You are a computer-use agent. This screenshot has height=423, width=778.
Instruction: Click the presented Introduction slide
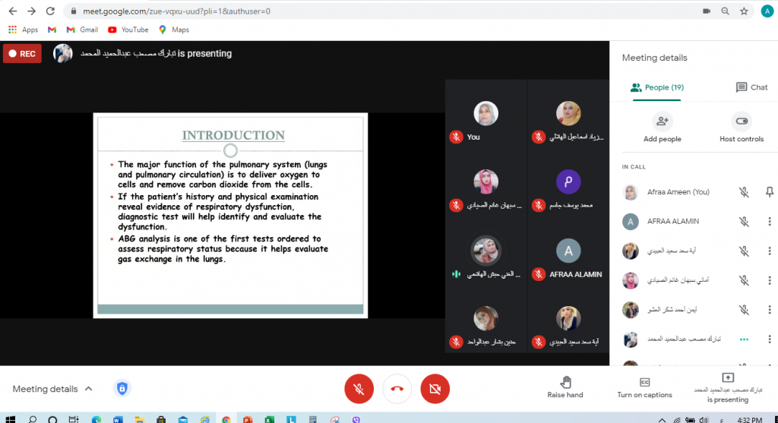click(x=230, y=215)
